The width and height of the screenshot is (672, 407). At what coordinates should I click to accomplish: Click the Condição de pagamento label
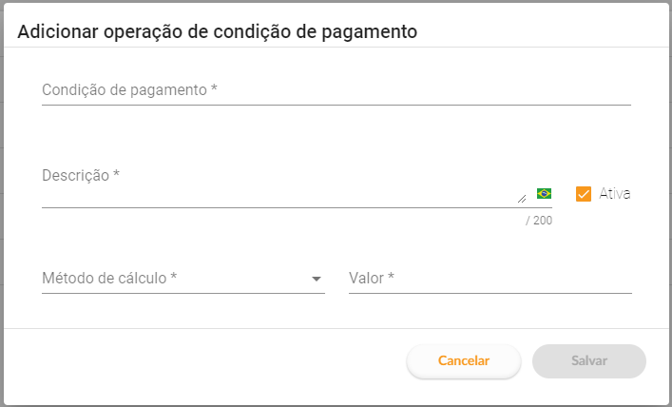tap(130, 89)
